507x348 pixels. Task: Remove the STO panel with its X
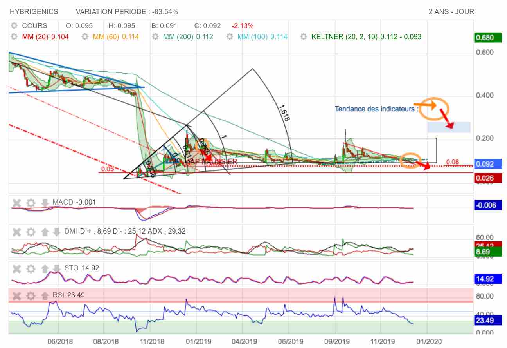point(16,269)
